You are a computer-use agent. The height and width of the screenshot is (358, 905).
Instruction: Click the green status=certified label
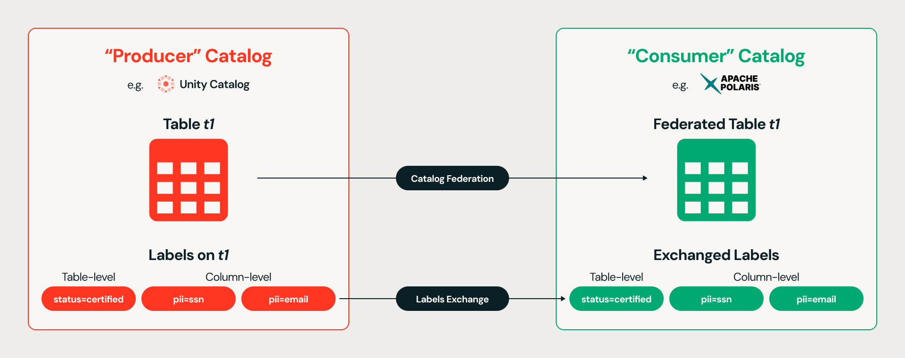point(617,299)
